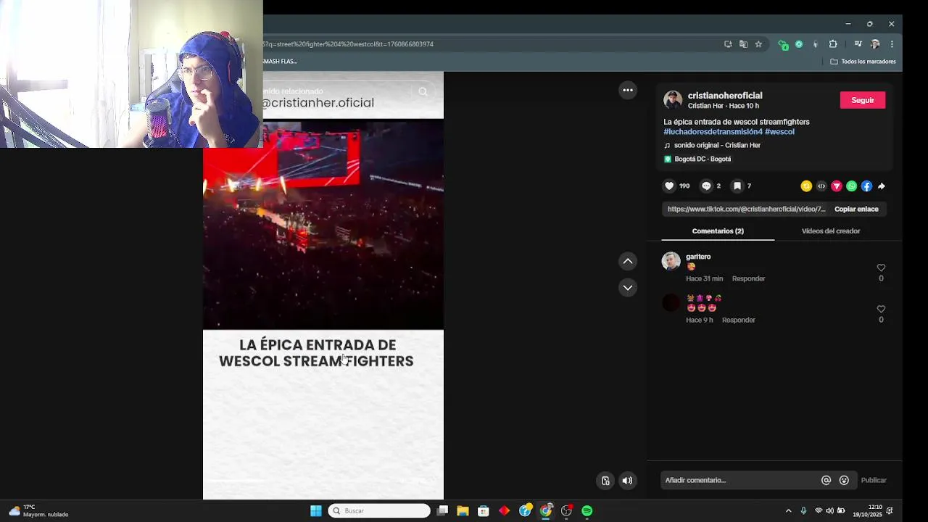Open the Chrome extensions puzzle icon
The height and width of the screenshot is (522, 928).
(x=833, y=44)
